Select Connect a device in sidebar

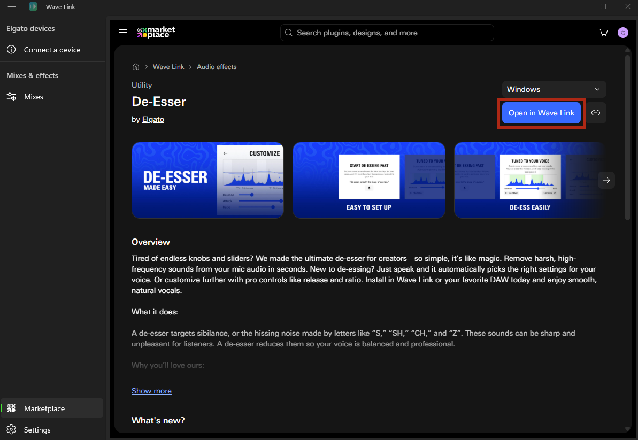[x=53, y=50]
